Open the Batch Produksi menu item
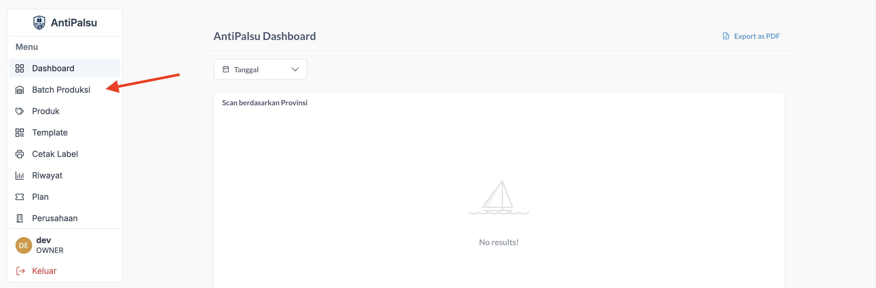The image size is (876, 288). [61, 90]
